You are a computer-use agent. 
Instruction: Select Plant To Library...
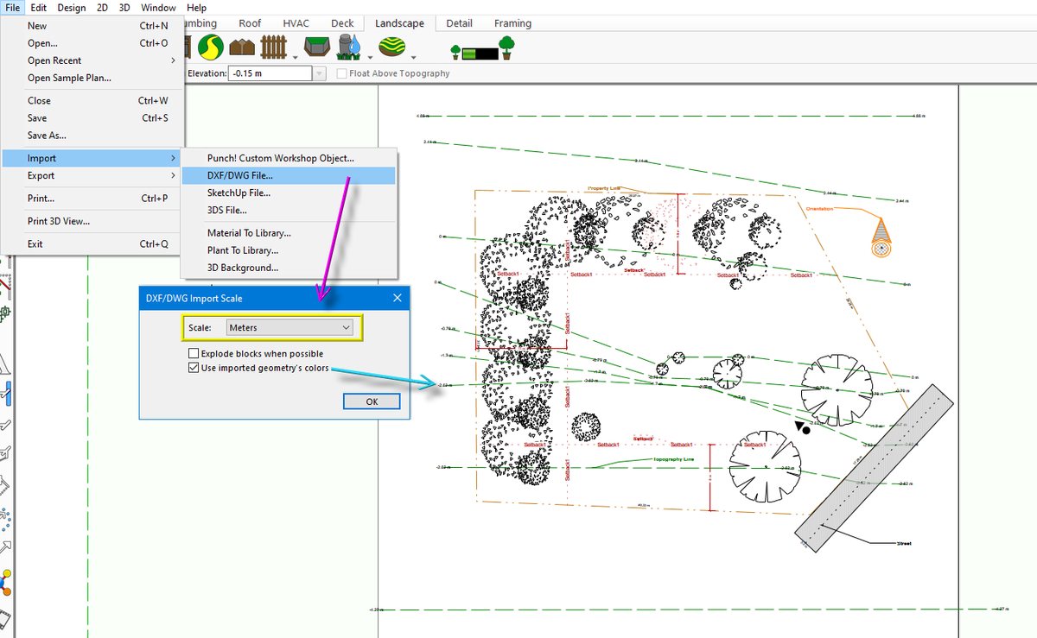click(x=289, y=250)
